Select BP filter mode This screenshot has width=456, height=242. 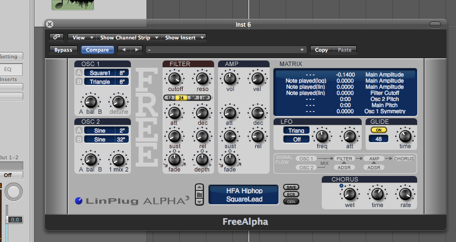point(193,98)
